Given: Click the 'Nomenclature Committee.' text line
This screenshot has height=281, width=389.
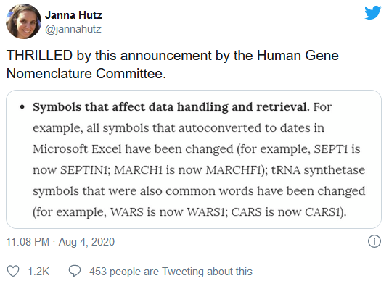Looking at the screenshot, I should (x=86, y=74).
